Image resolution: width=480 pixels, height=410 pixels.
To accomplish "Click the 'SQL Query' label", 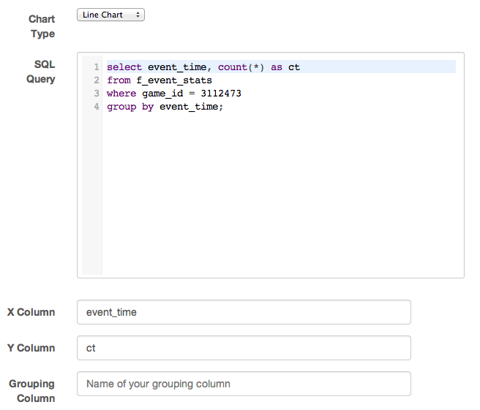I will (41, 72).
